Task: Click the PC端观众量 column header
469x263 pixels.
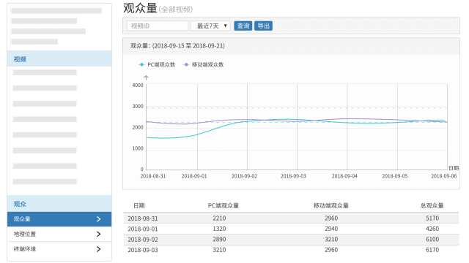Action: [224, 206]
